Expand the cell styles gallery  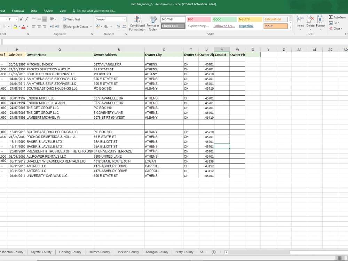pos(291,27)
